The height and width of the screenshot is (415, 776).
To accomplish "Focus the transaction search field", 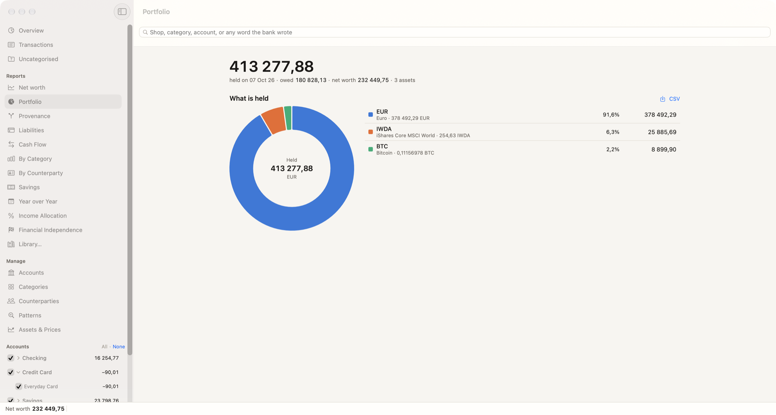I will (x=454, y=32).
